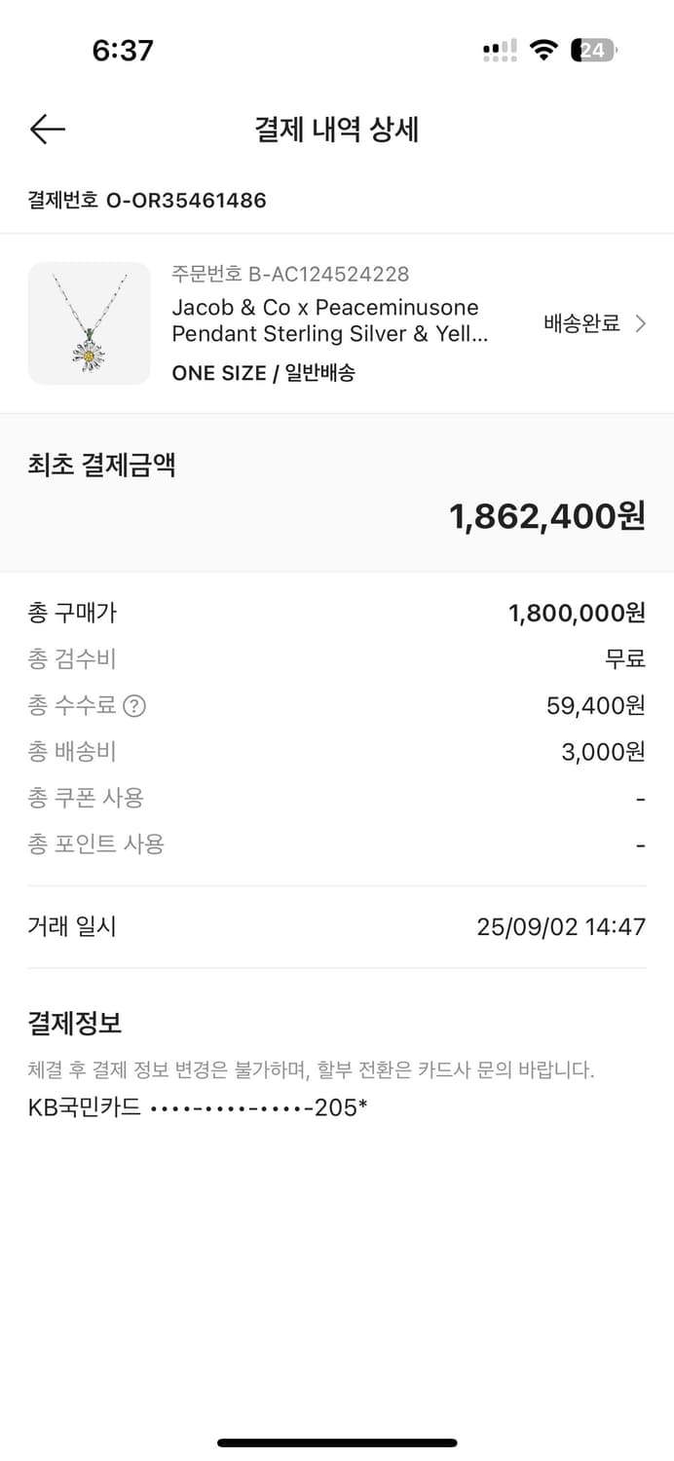Select the pendant necklace product image
Image resolution: width=674 pixels, height=1461 pixels.
pos(89,323)
